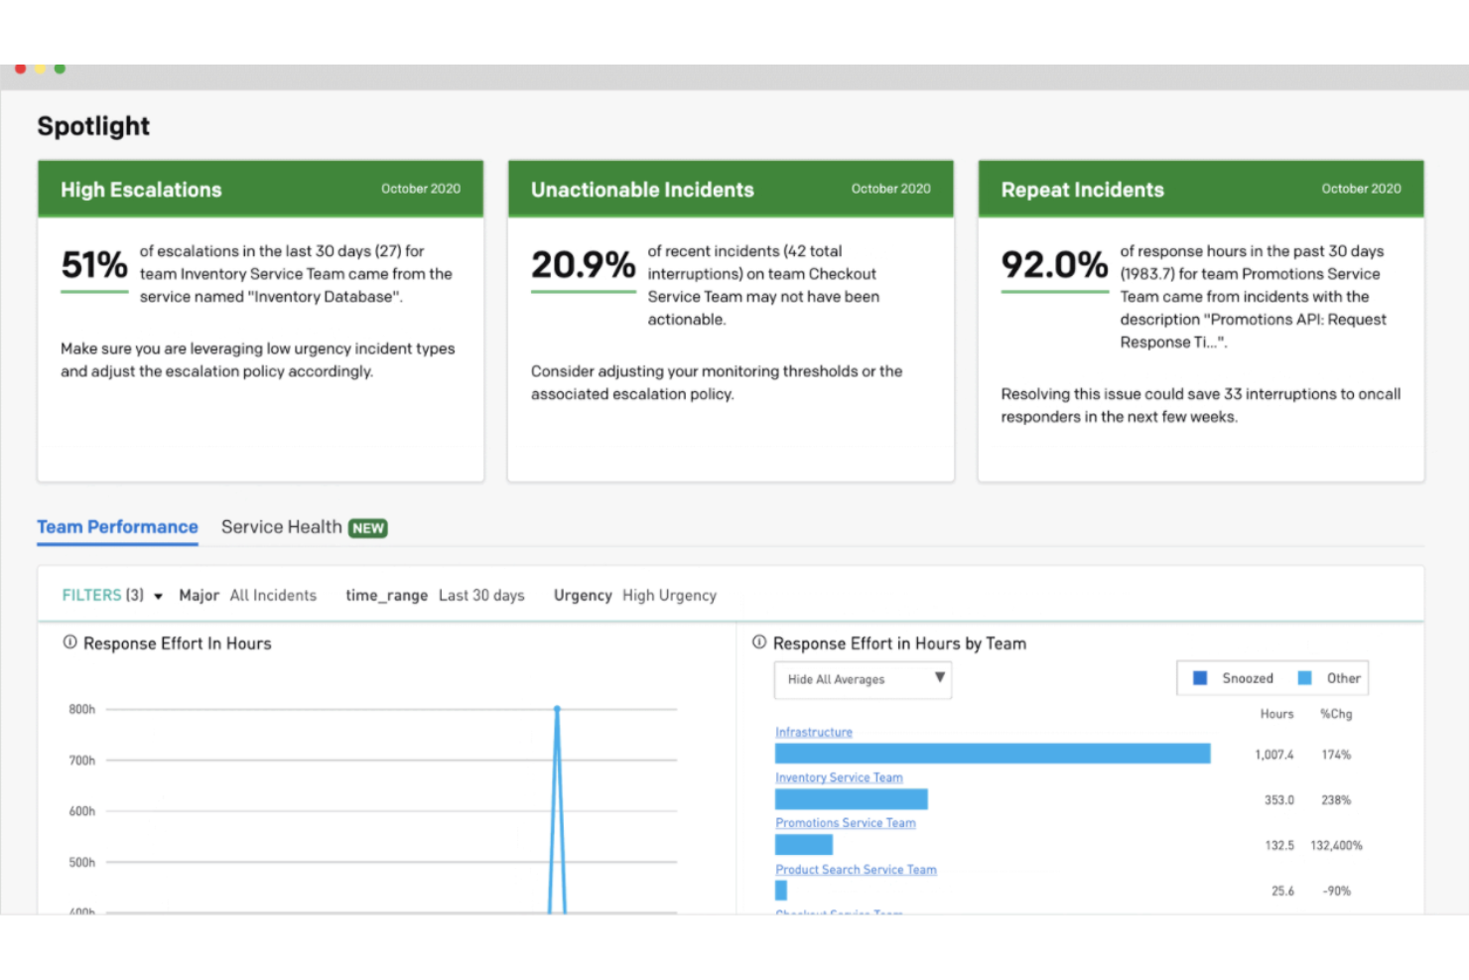Open the Promotions Service Team link
The image size is (1469, 980).
[x=845, y=823]
